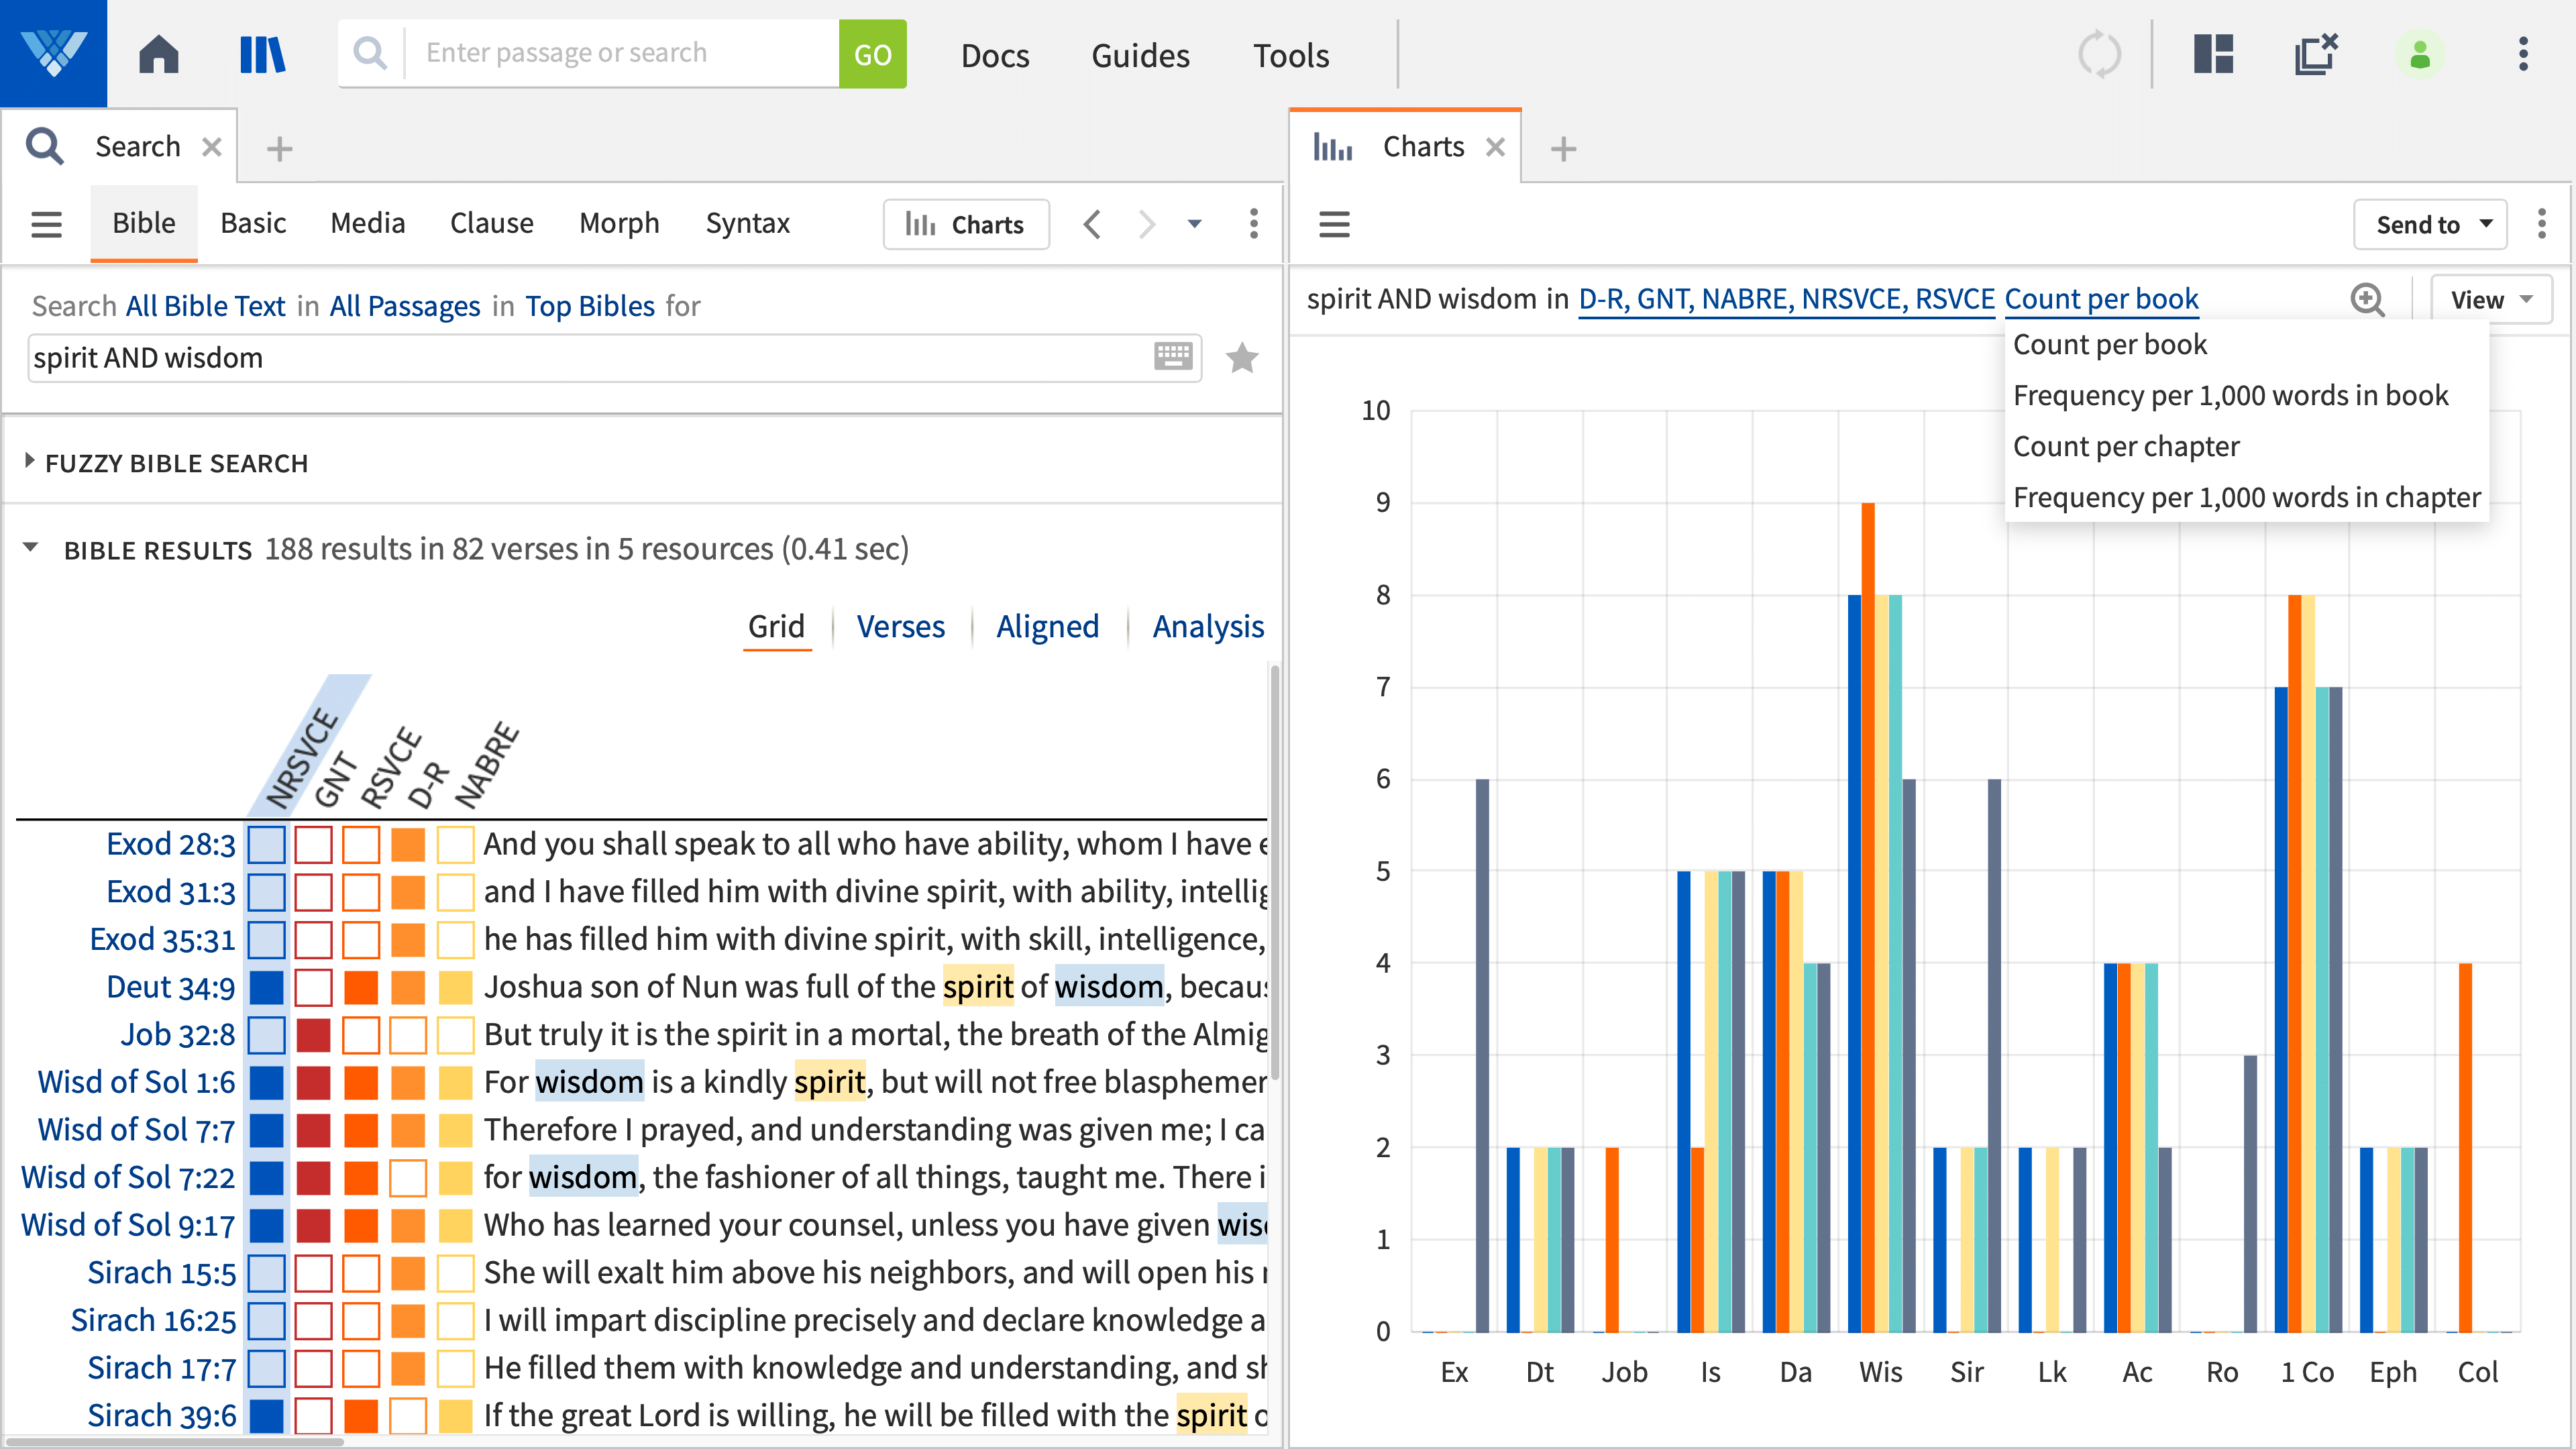Switch to the Morph search tab
The image size is (2576, 1449).
[618, 223]
